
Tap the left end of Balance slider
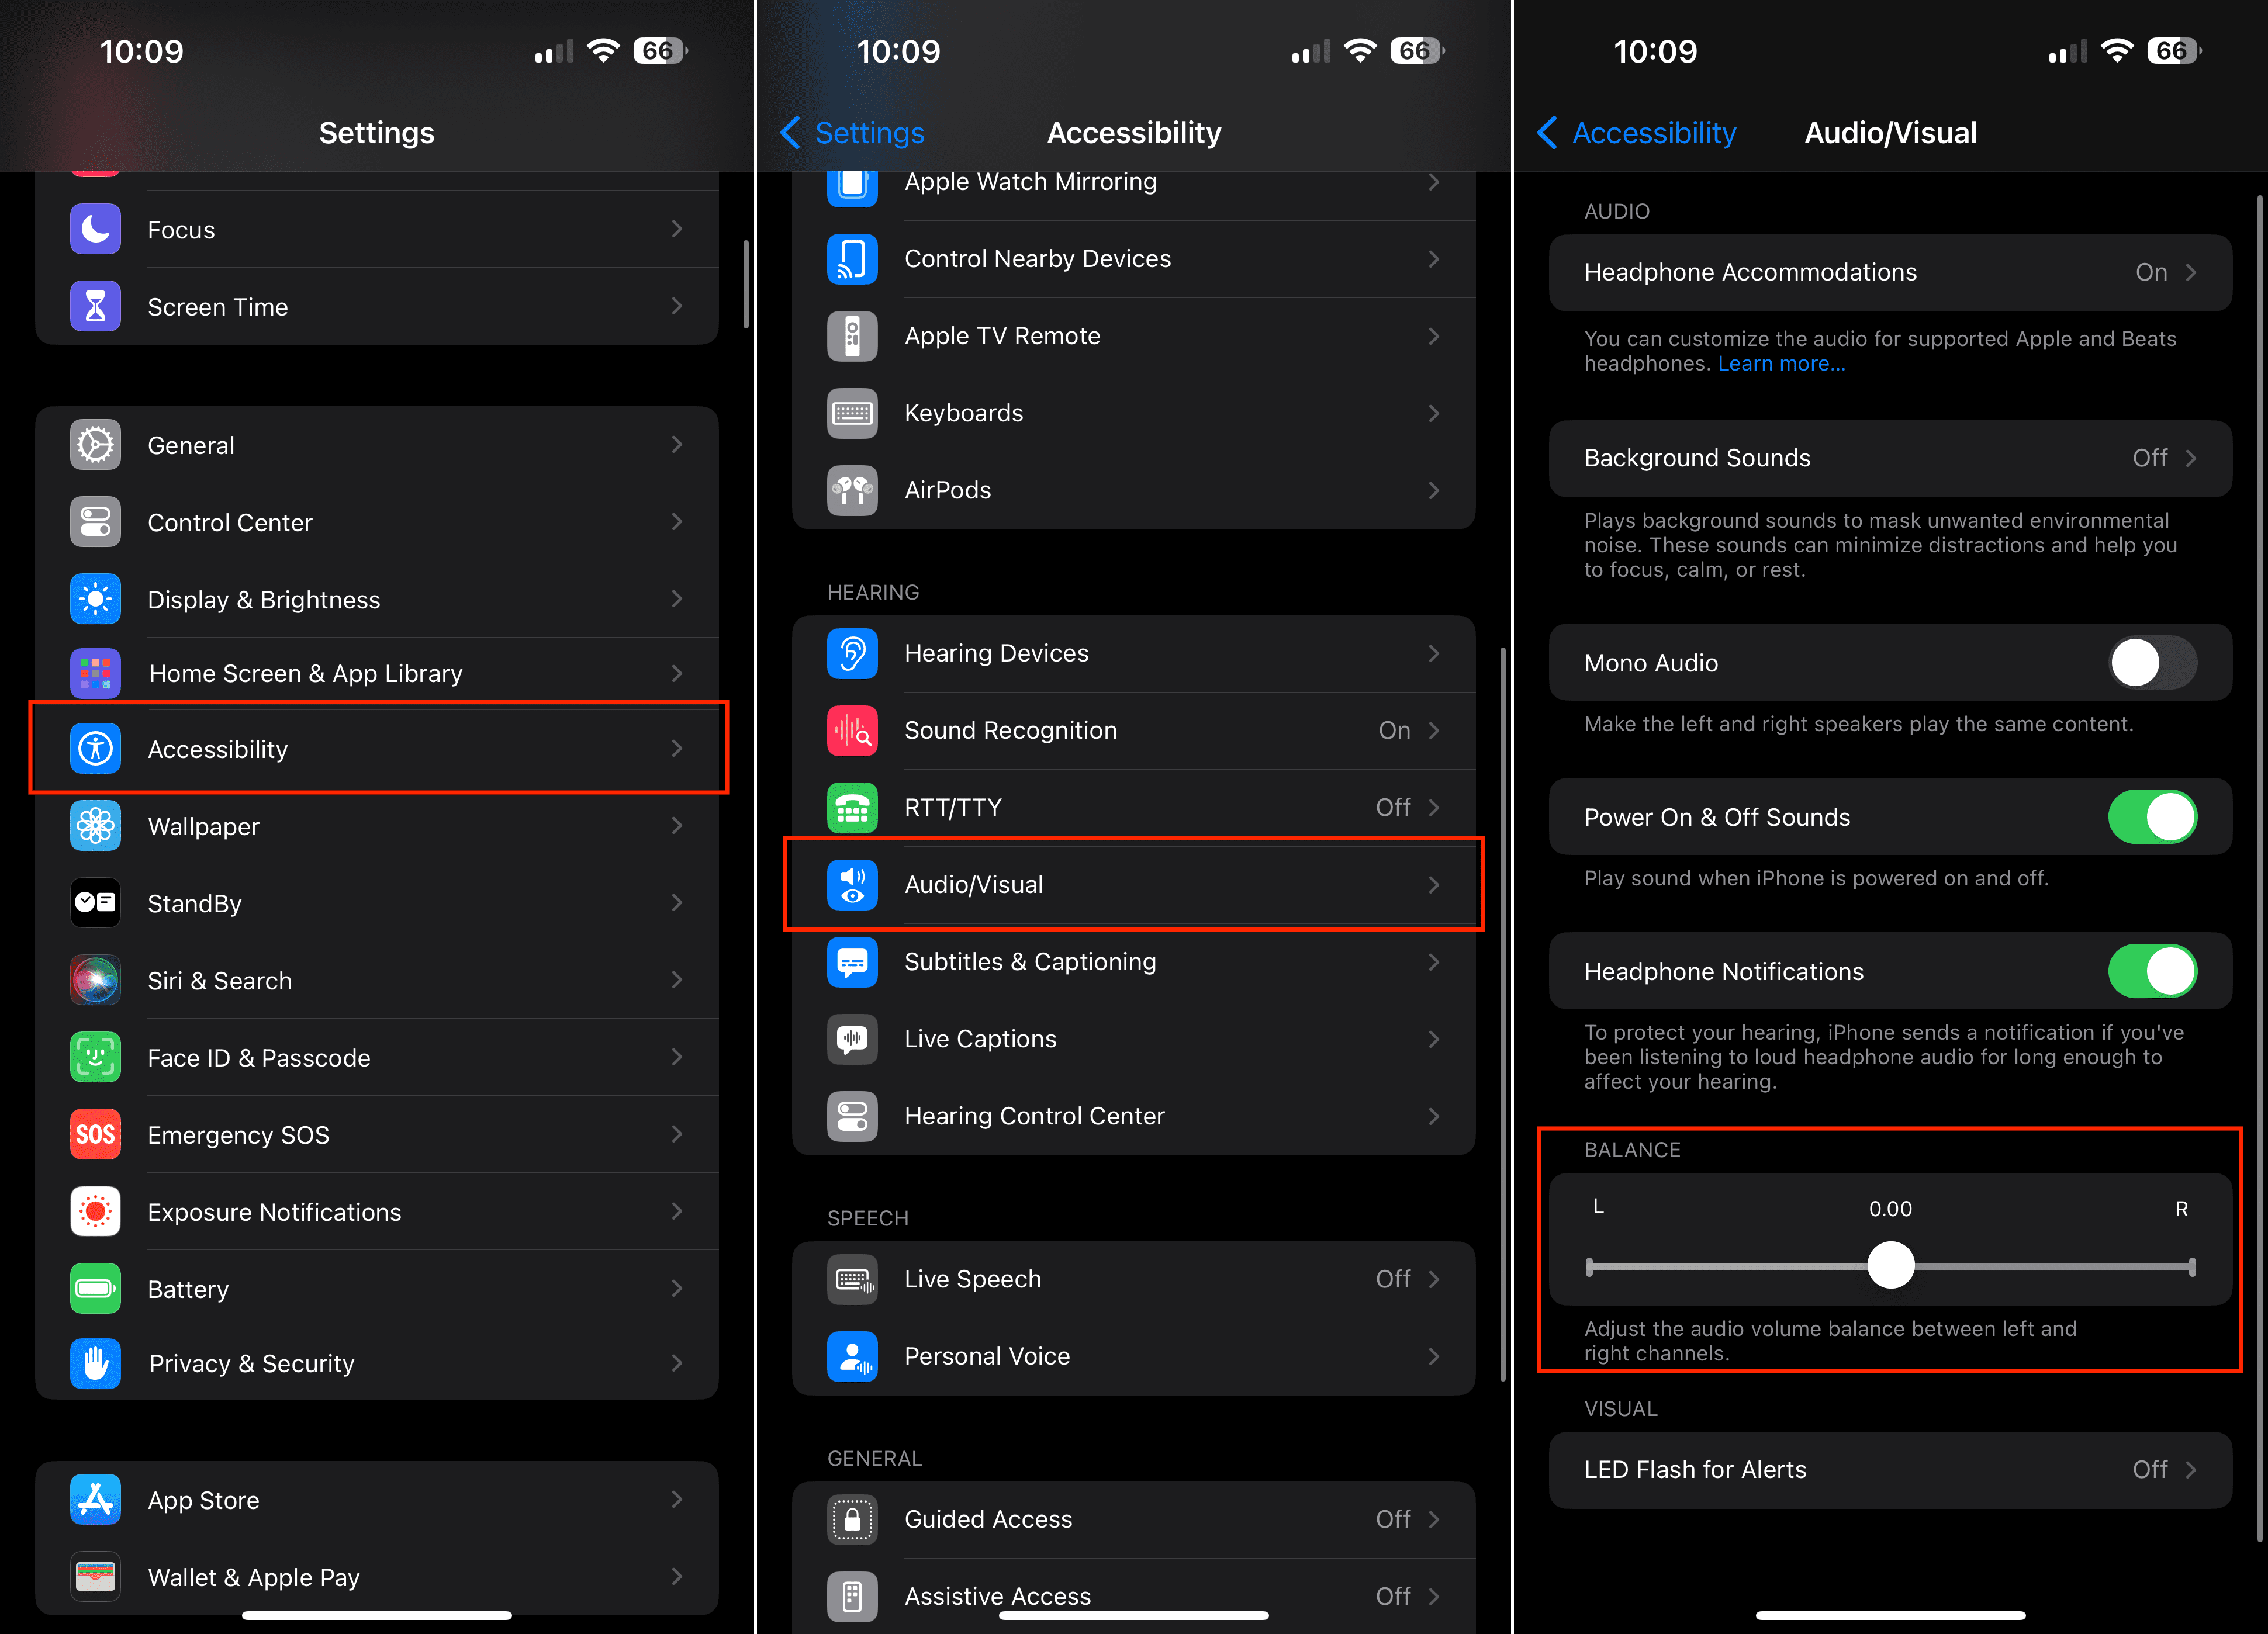coord(1590,1267)
